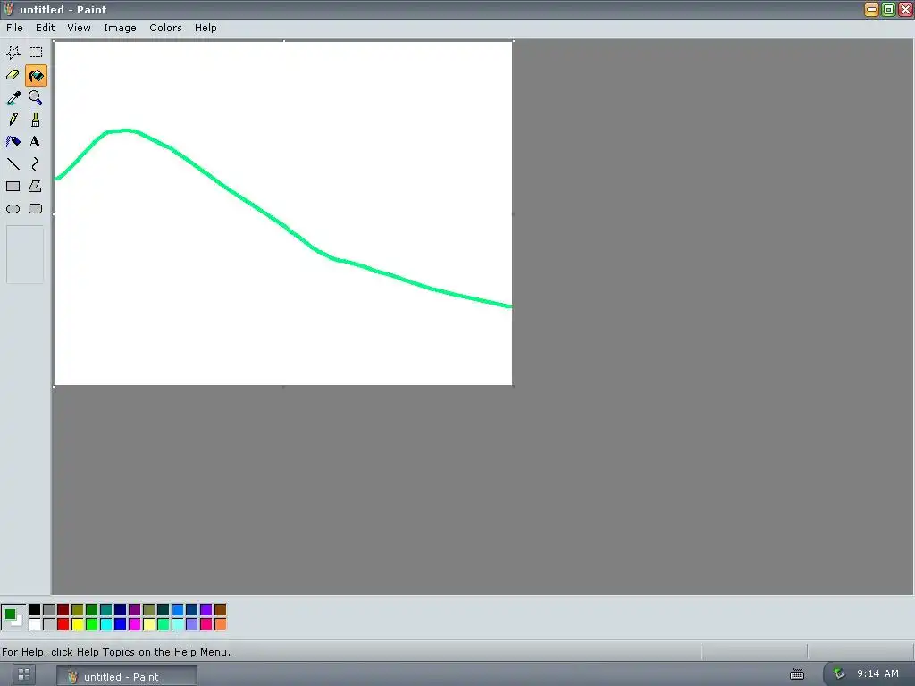Pick the navy blue color swatch
Screen dimensions: 915x686
(x=121, y=609)
